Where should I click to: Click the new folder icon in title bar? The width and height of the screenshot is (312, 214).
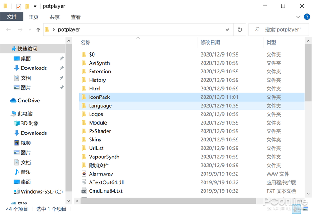click(27, 6)
